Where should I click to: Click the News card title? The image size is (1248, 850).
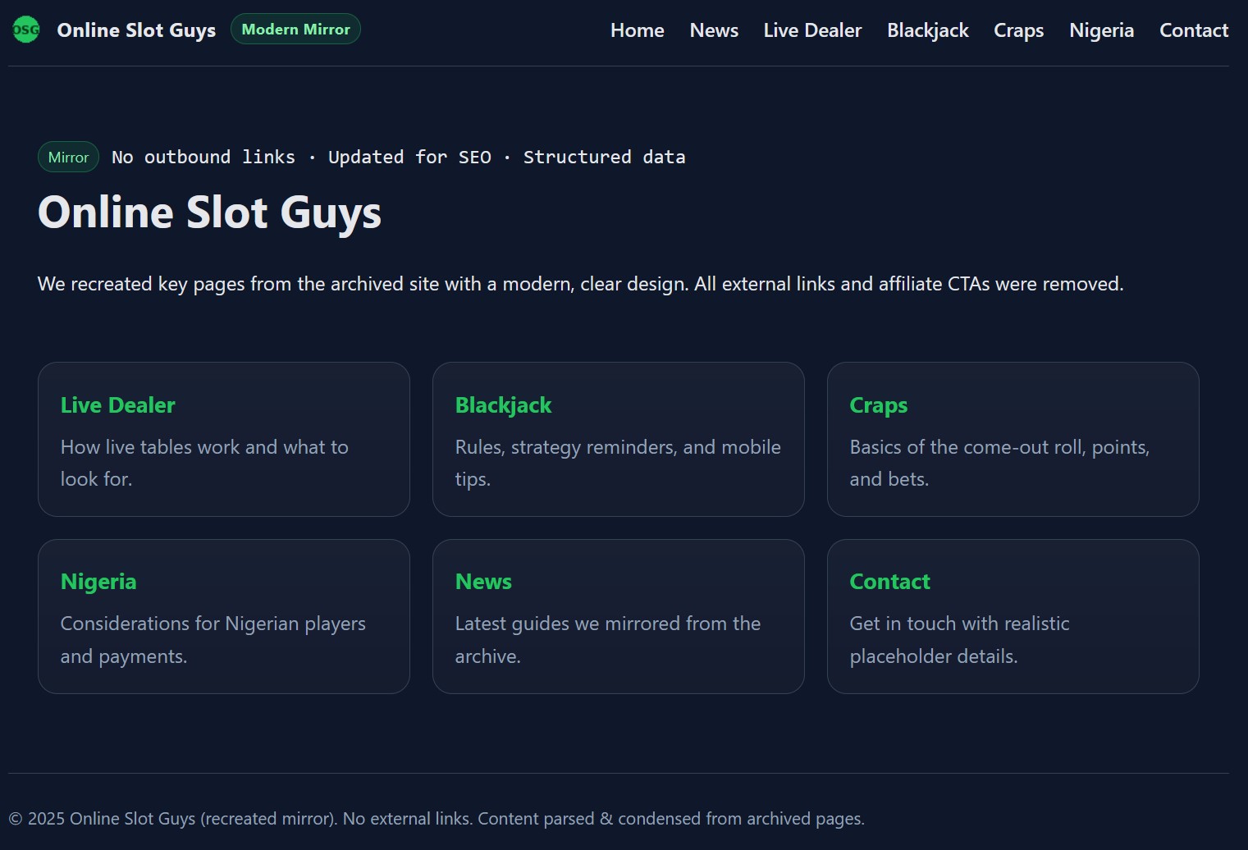(x=483, y=582)
